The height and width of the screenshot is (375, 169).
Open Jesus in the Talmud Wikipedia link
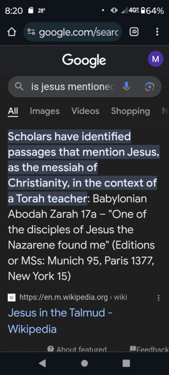60,321
